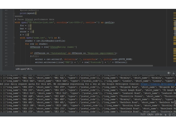The width and height of the screenshot is (176, 125).
Task: Click the 'print(spend)' statement
Action: (28, 13)
